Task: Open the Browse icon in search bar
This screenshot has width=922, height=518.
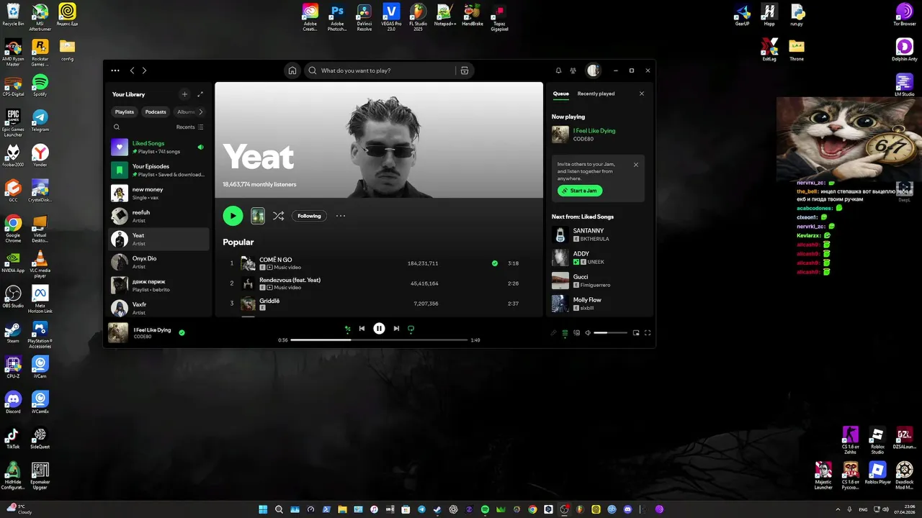Action: pos(465,71)
